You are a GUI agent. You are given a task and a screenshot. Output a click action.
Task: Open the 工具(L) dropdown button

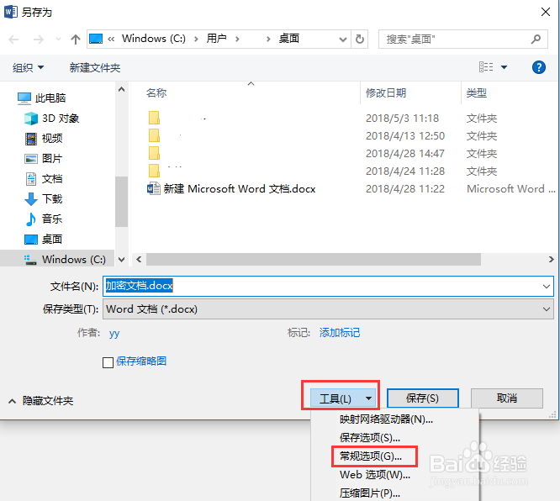(x=344, y=398)
